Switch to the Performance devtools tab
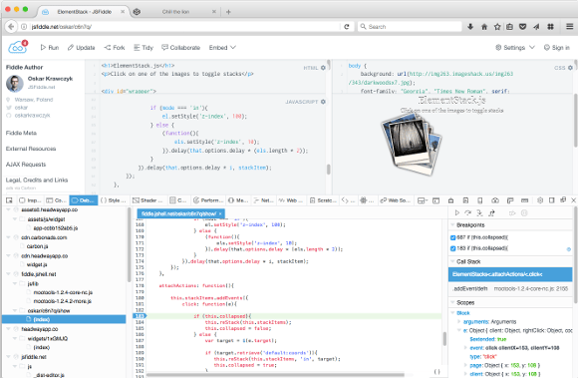 [x=208, y=200]
